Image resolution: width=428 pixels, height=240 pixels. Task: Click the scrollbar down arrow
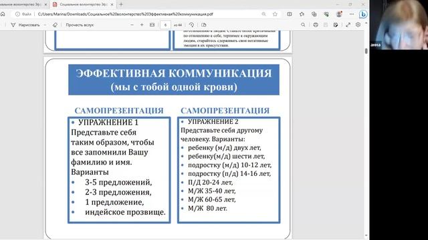(366, 235)
